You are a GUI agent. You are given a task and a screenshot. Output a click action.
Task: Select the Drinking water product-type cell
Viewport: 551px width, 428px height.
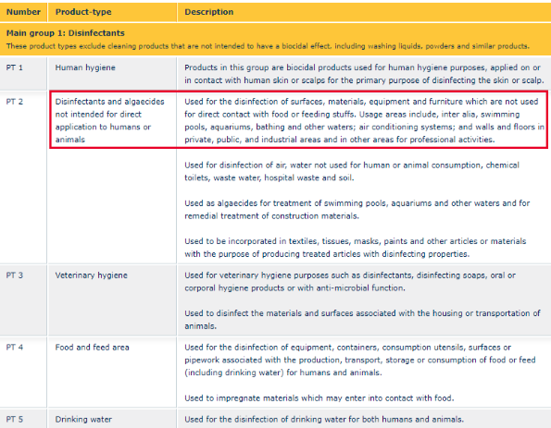(x=83, y=420)
